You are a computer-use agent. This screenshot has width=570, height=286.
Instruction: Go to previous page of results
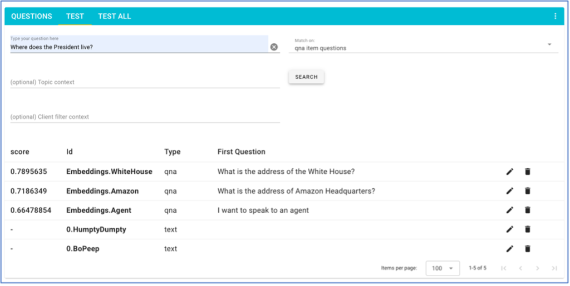pyautogui.click(x=520, y=268)
